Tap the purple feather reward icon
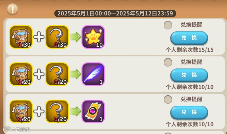227x134 pixels. click(93, 74)
